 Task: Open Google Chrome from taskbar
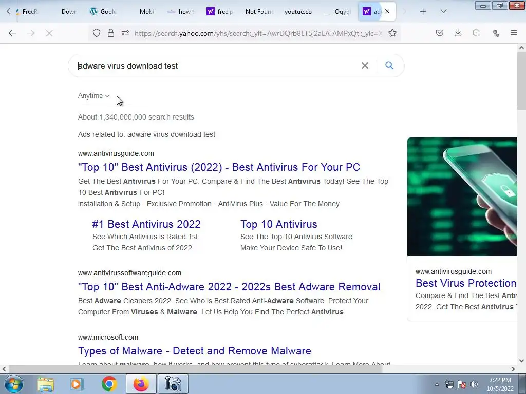pyautogui.click(x=109, y=384)
